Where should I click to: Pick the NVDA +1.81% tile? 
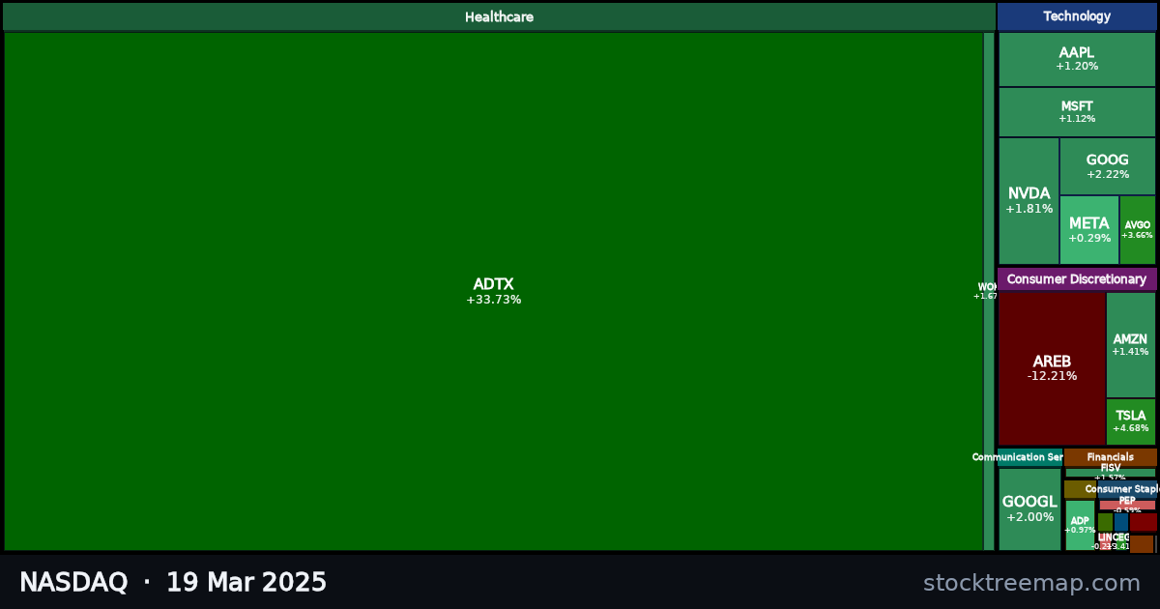pyautogui.click(x=1029, y=201)
